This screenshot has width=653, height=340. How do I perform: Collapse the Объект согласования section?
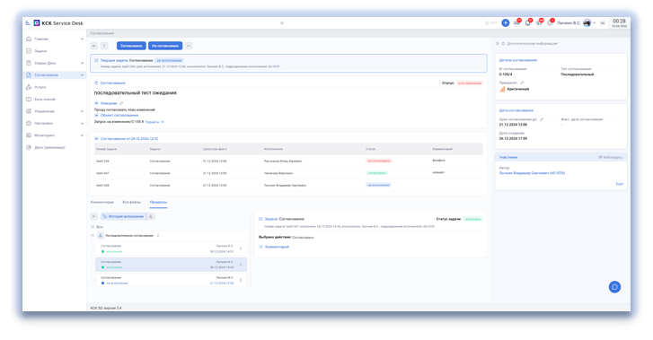pyautogui.click(x=96, y=115)
